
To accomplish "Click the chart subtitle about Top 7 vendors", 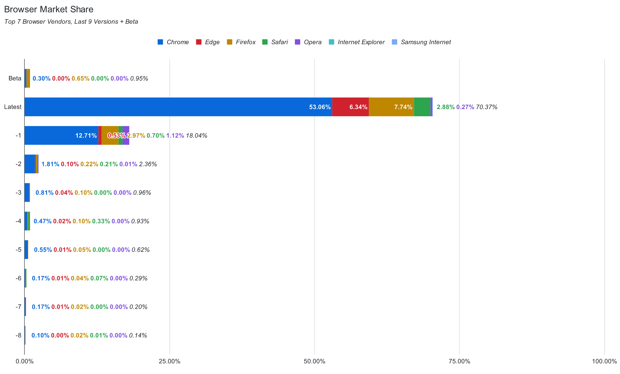I will pos(71,21).
